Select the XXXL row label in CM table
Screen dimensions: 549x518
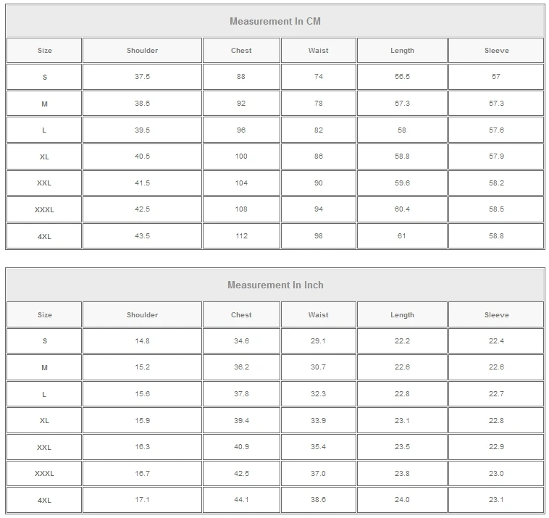(44, 210)
